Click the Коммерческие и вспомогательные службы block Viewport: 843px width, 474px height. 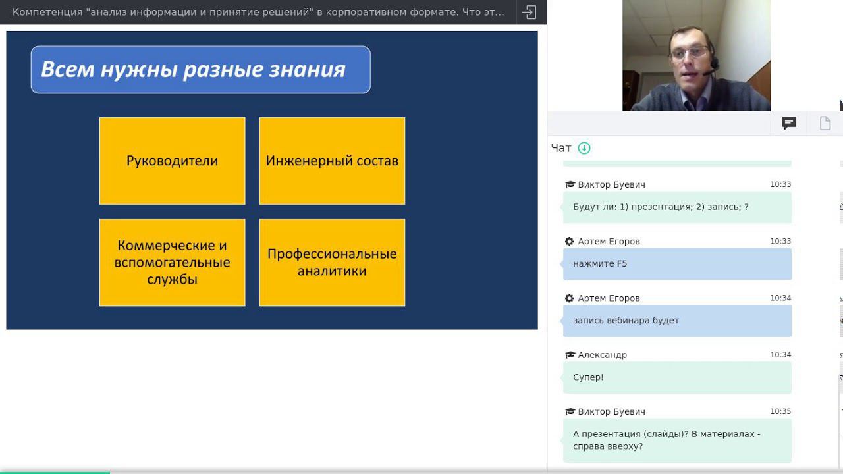(173, 262)
